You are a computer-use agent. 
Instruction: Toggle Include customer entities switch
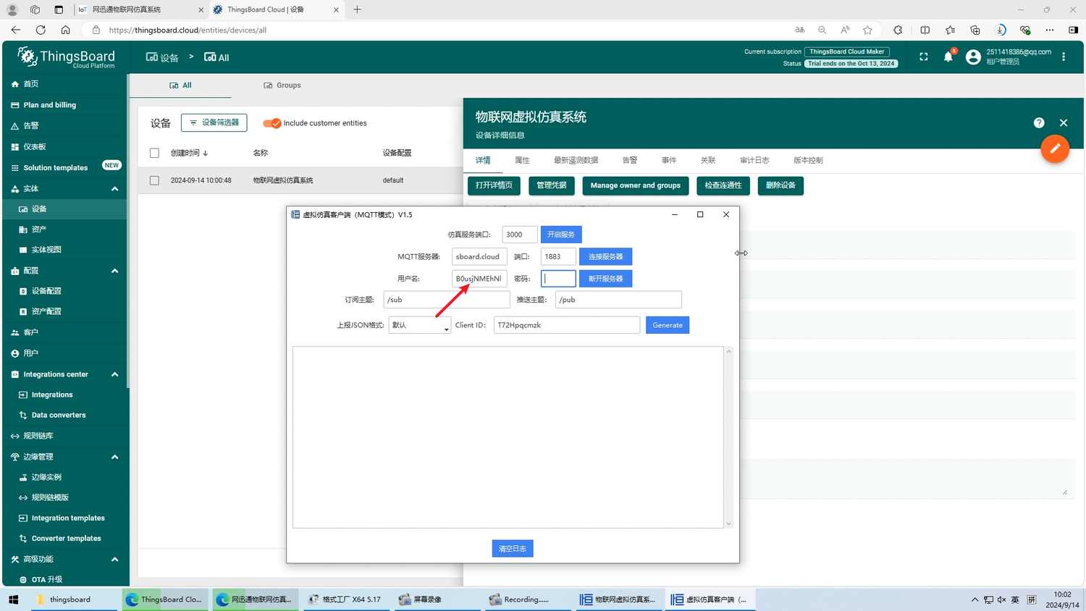pyautogui.click(x=272, y=123)
